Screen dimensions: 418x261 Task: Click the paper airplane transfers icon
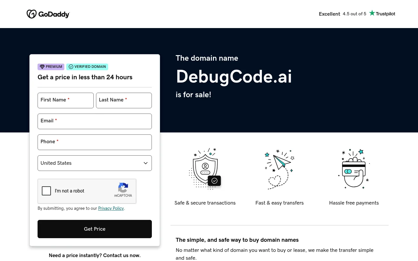[280, 169]
